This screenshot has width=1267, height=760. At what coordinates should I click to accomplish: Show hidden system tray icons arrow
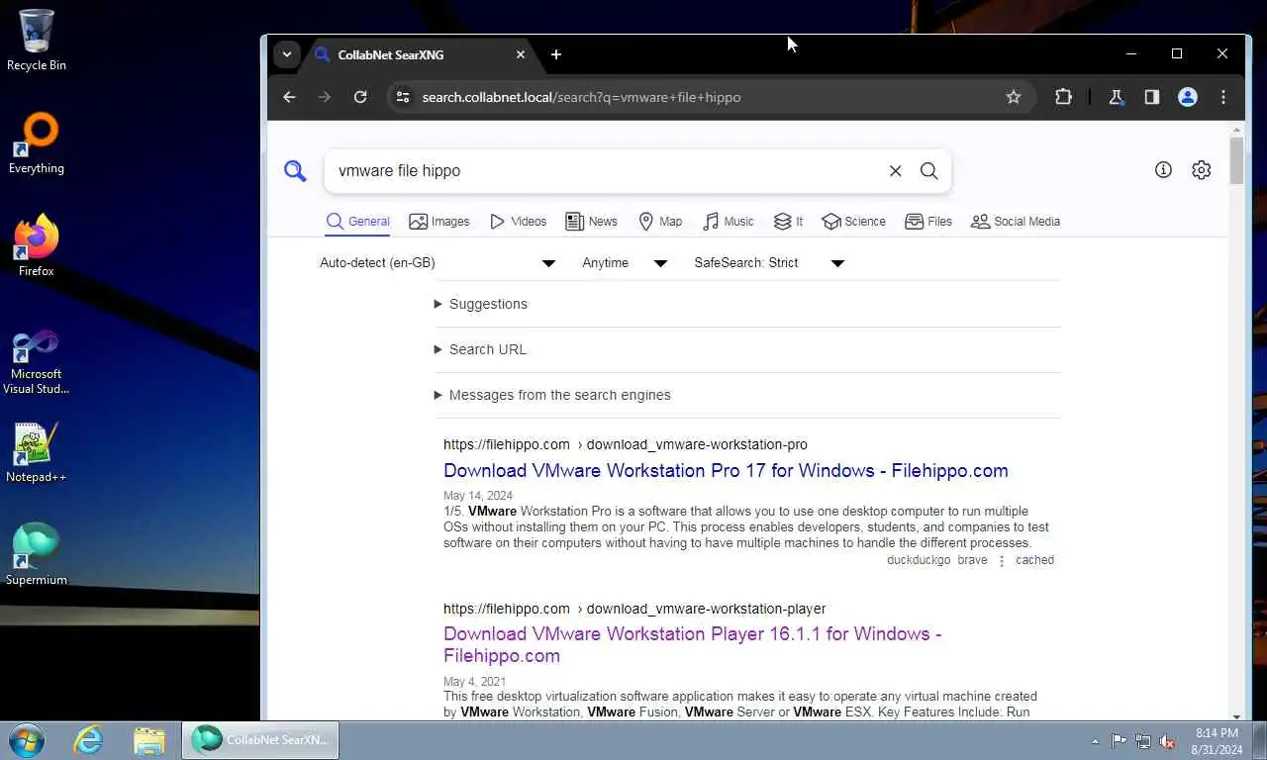pos(1095,741)
